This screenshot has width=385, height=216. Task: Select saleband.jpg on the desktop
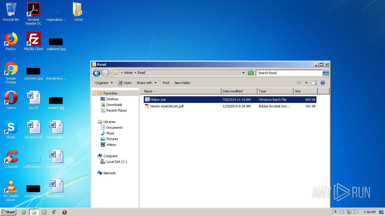click(x=56, y=44)
